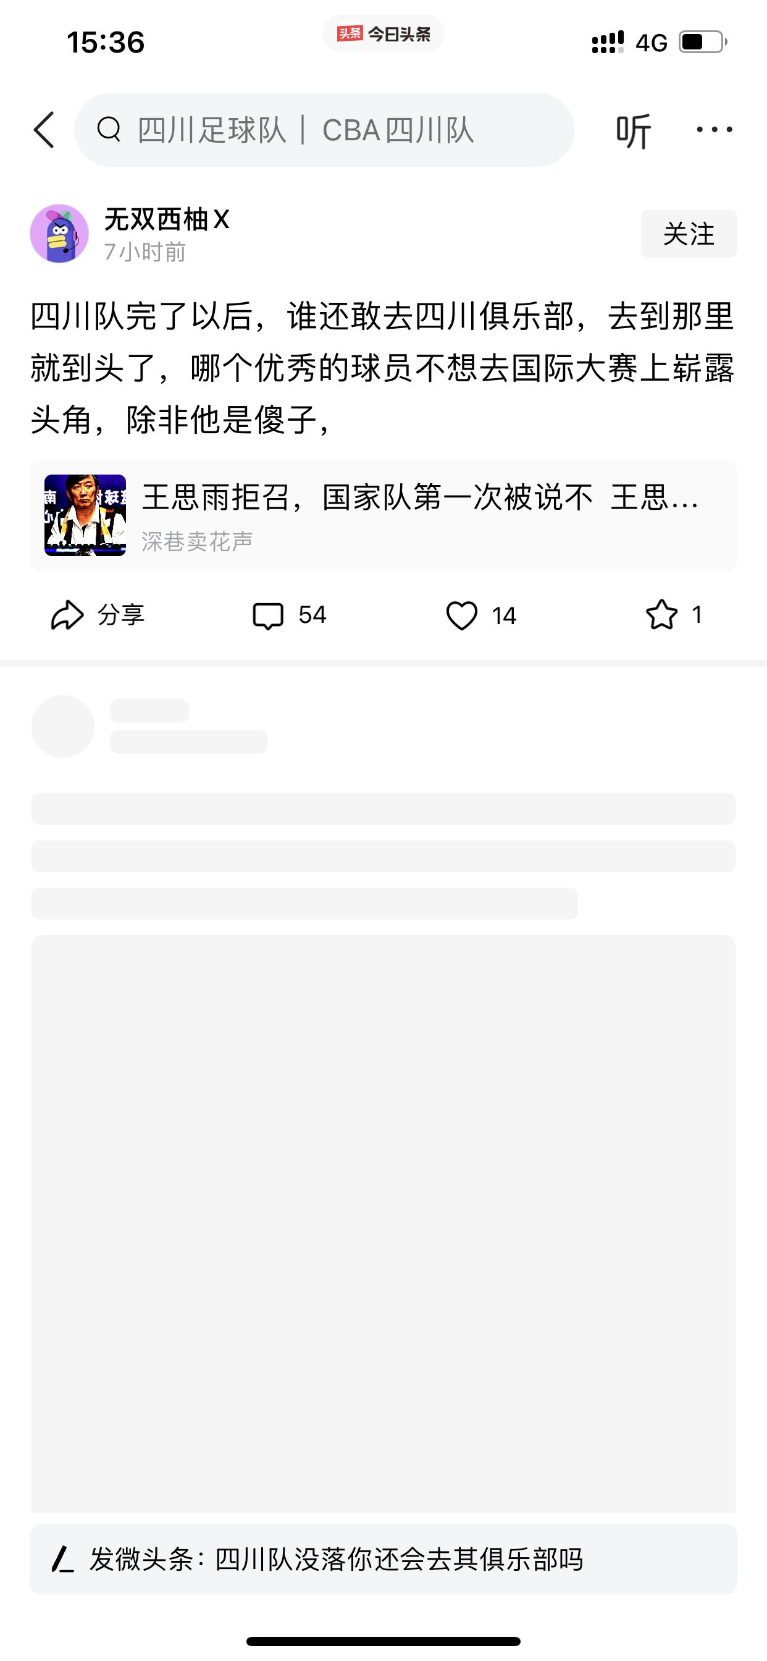Tap the pencil compose icon
This screenshot has width=767, height=1661.
(62, 1559)
